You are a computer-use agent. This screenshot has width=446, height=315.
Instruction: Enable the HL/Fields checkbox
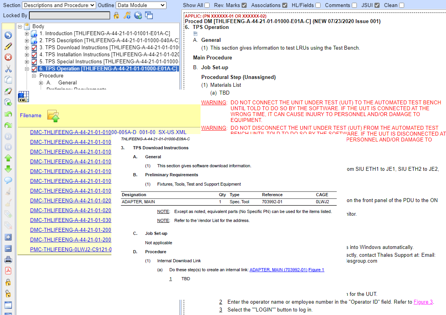click(318, 5)
